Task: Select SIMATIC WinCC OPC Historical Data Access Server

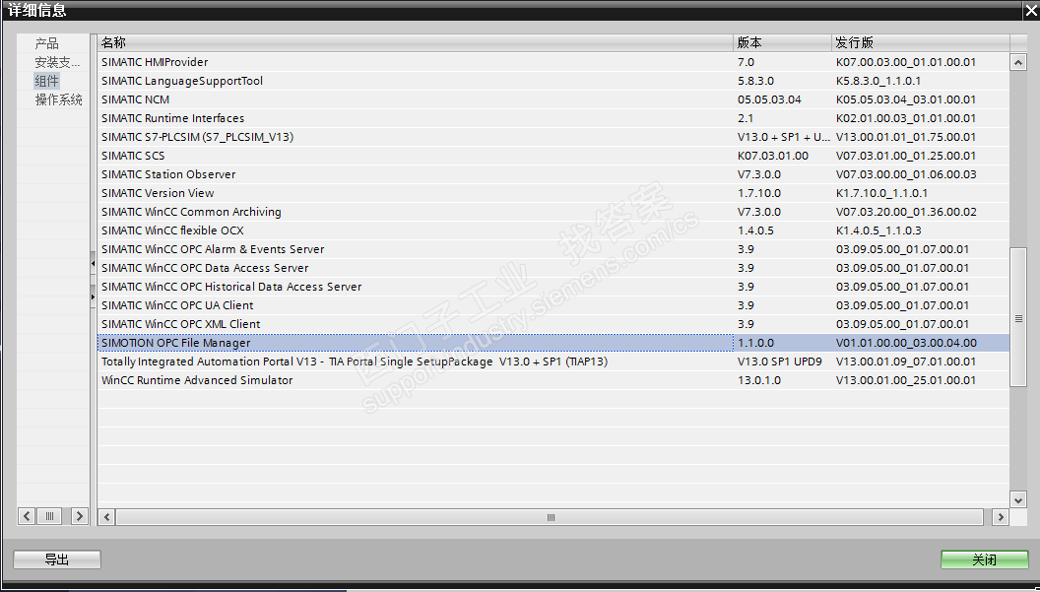Action: [553, 286]
